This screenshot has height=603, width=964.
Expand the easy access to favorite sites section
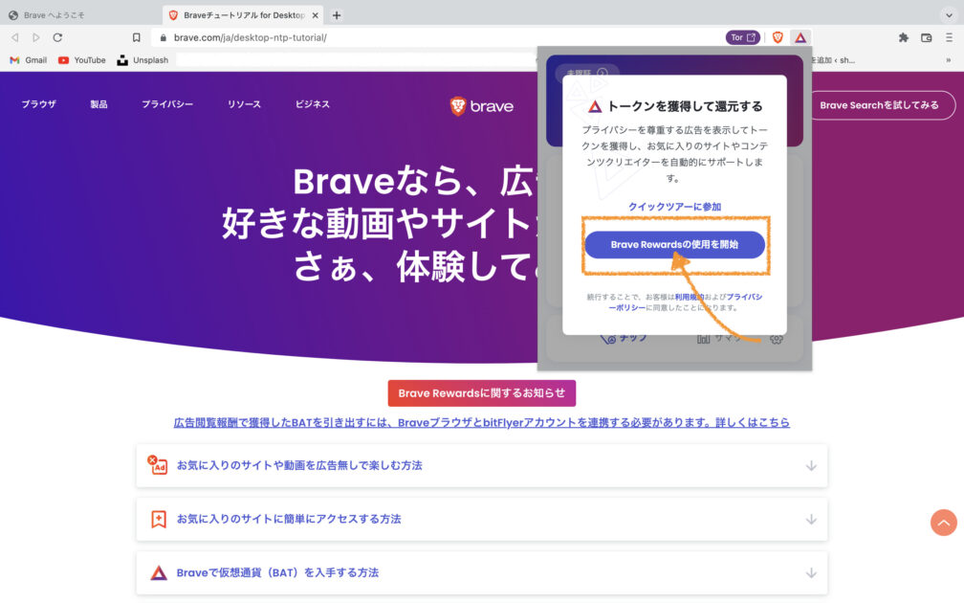(x=481, y=519)
